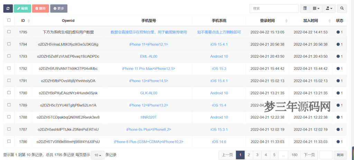
Task: Click the 跳转 jump button
Action: (341, 155)
